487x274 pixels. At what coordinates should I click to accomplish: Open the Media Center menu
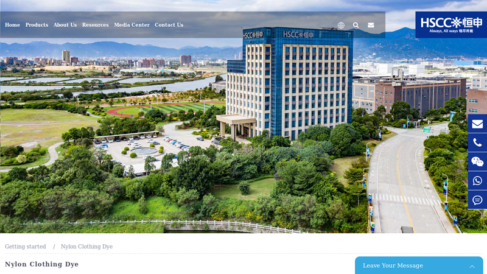(131, 25)
